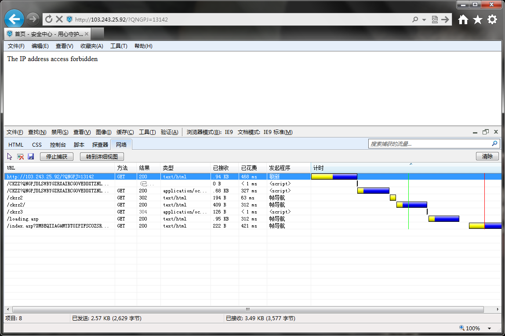Viewport: 505px width, 336px height.
Task: Click the 停止捕获 button
Action: coord(57,157)
